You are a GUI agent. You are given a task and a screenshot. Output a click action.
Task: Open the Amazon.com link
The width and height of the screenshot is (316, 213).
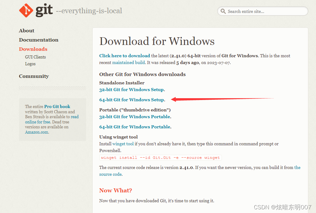pos(37,132)
